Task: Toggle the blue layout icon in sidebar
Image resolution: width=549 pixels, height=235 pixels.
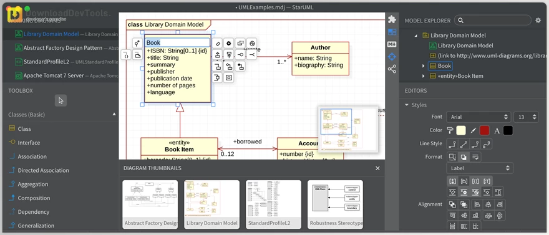Action: pyautogui.click(x=392, y=32)
